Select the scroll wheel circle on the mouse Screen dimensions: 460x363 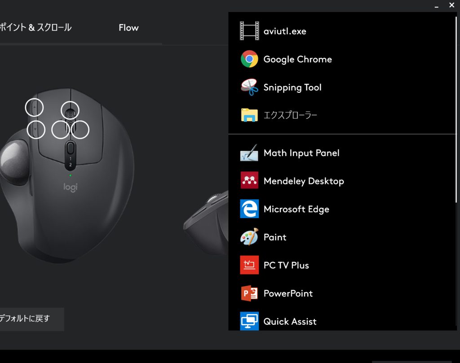pyautogui.click(x=70, y=110)
